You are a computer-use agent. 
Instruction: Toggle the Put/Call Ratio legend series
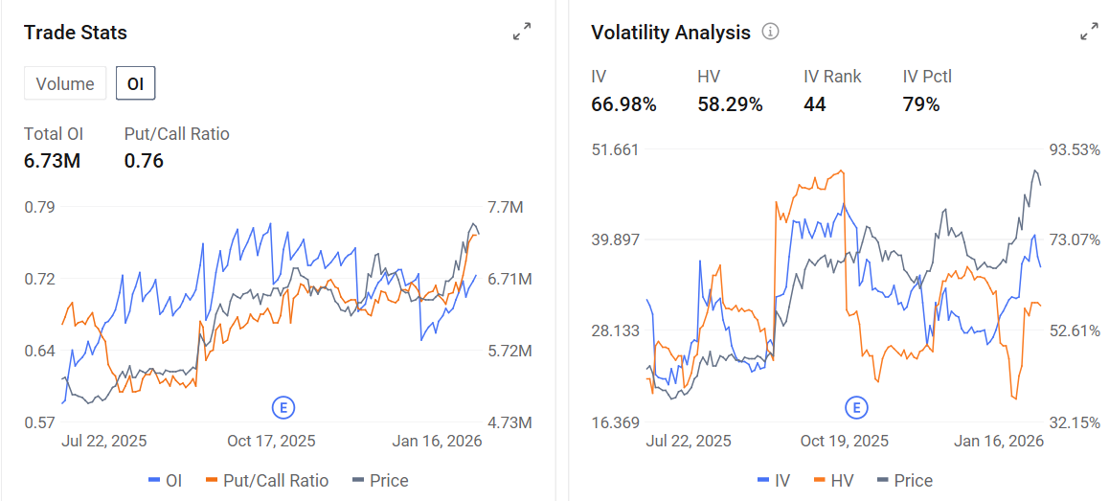(267, 481)
